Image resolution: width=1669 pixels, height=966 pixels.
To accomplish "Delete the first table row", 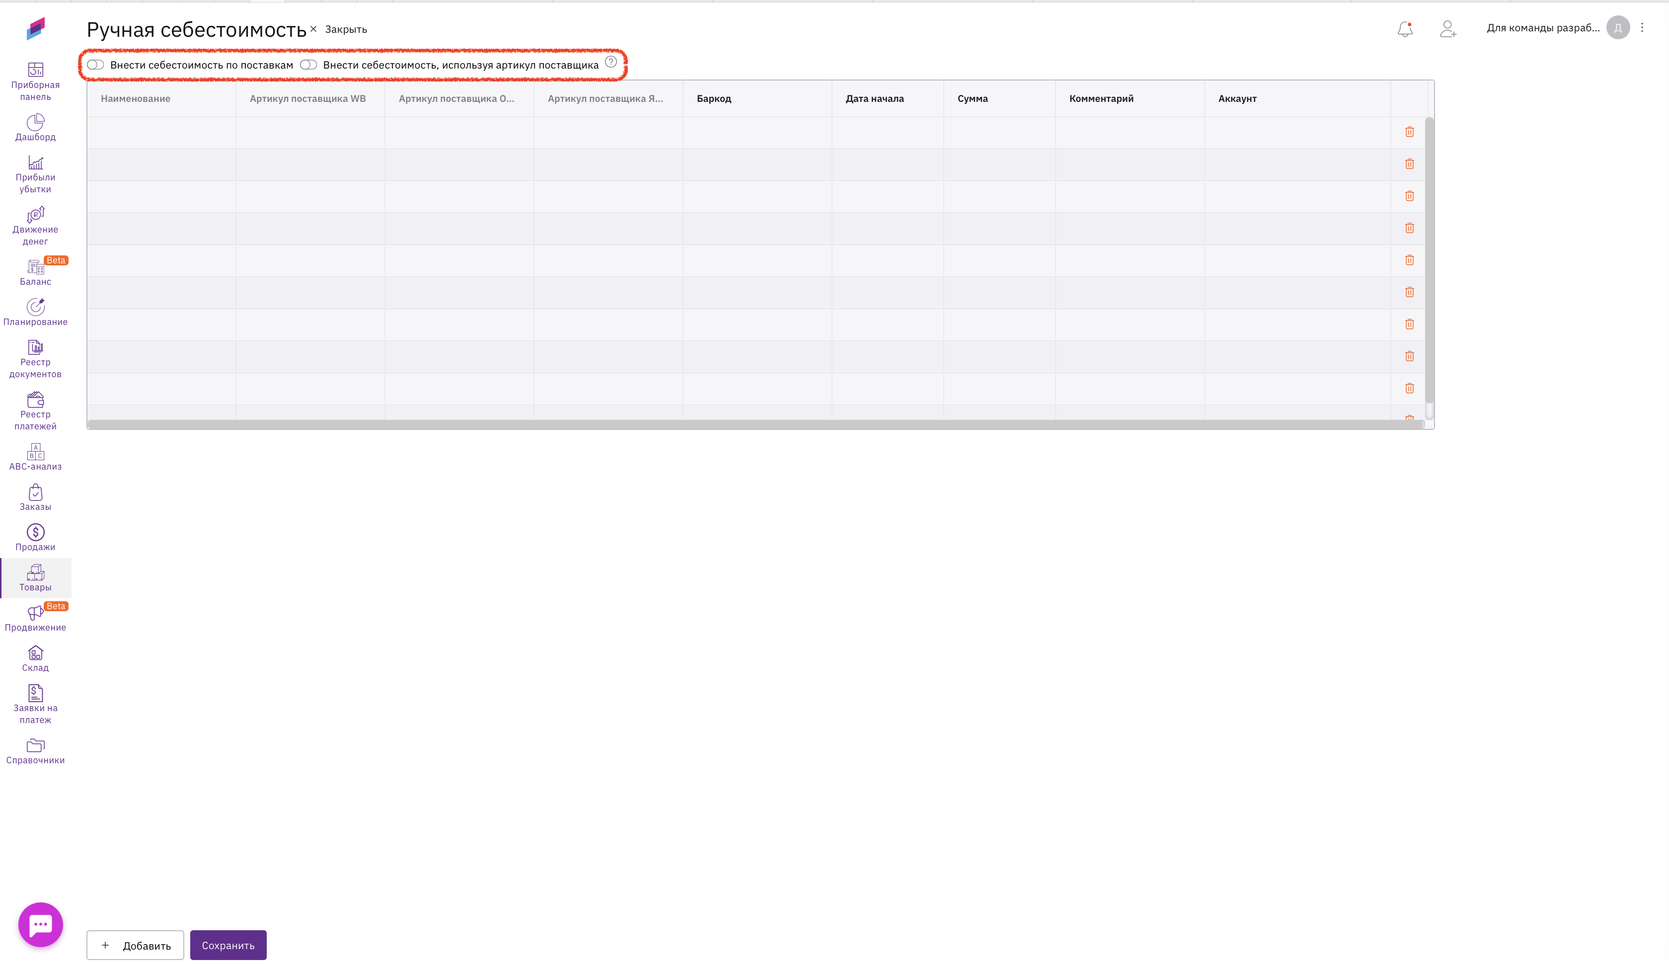I will point(1409,132).
